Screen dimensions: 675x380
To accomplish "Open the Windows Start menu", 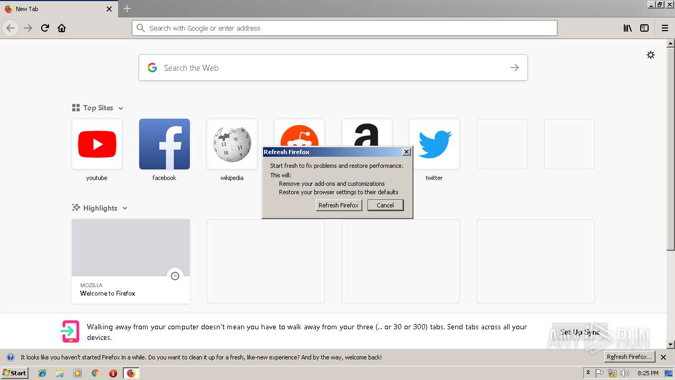I will point(14,373).
